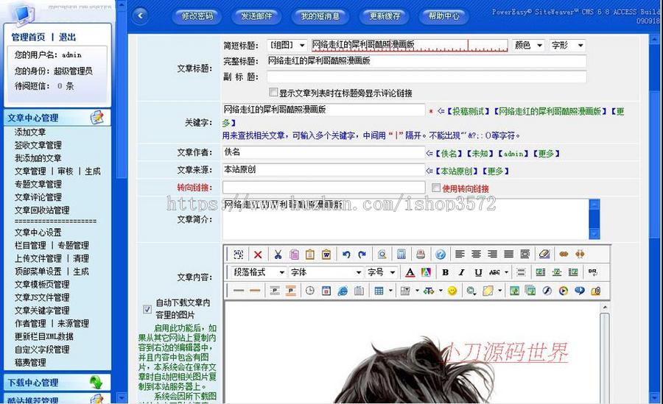Viewport: 663px width, 404px height.
Task: Open 帮助中心 in top navigation
Action: point(443,16)
